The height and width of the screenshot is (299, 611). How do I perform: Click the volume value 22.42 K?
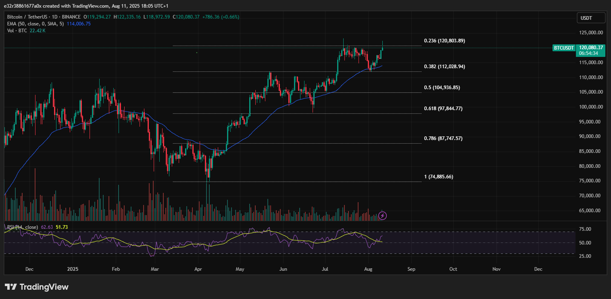(38, 31)
